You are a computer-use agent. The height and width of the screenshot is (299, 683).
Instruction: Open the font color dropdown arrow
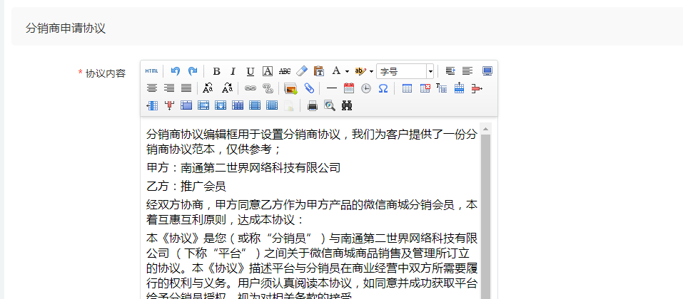(x=347, y=71)
